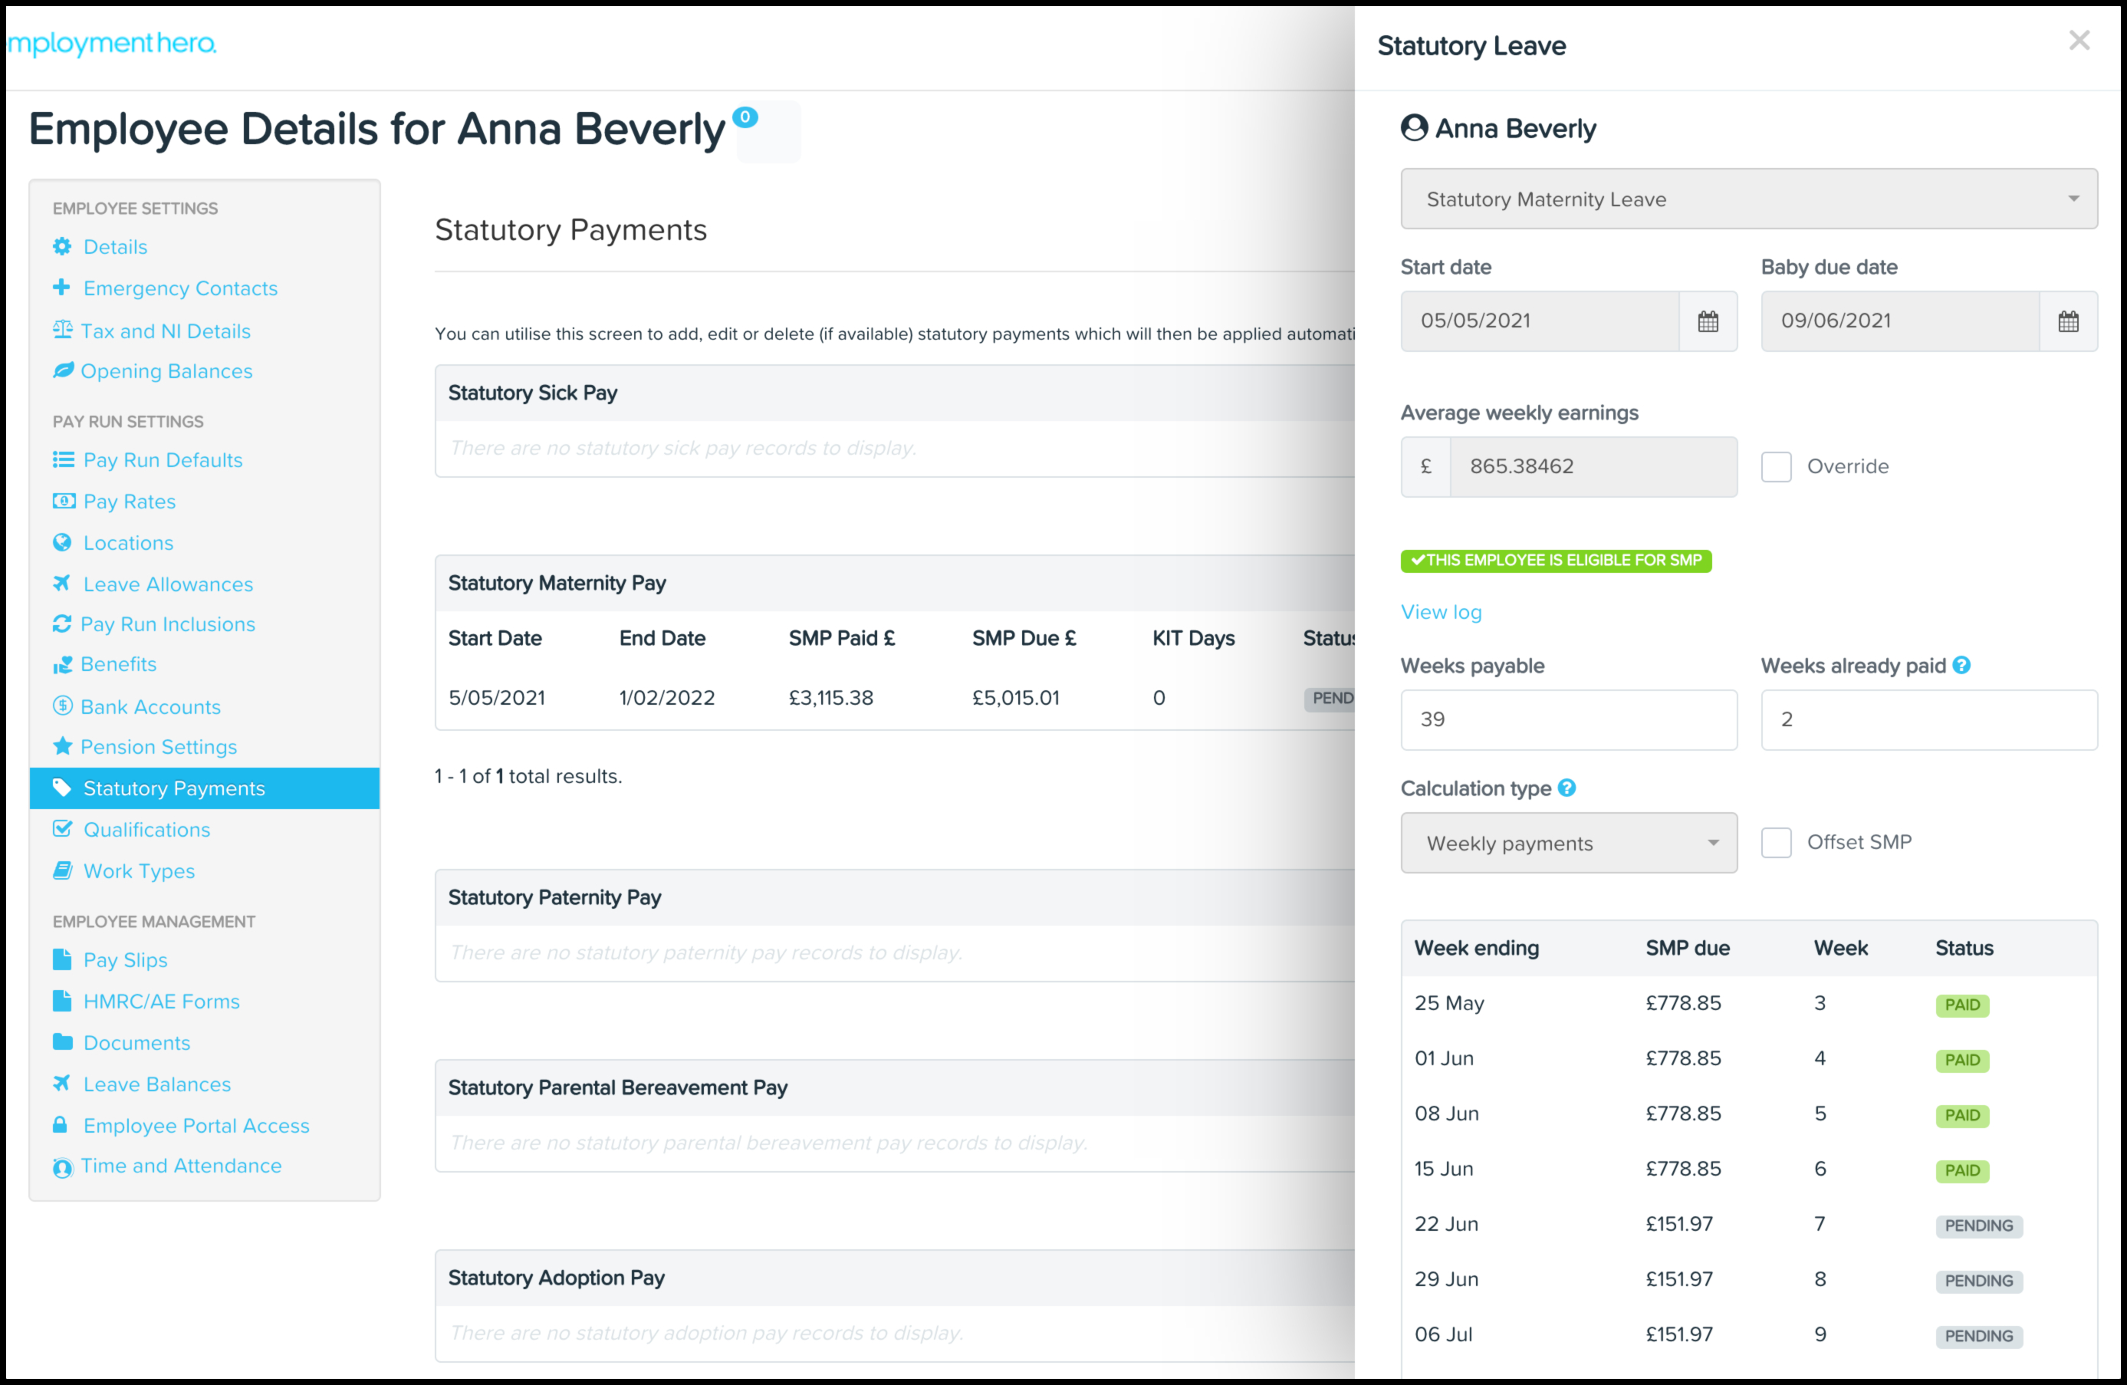This screenshot has height=1385, width=2127.
Task: Open the Baby due date calendar picker
Action: [x=2067, y=321]
